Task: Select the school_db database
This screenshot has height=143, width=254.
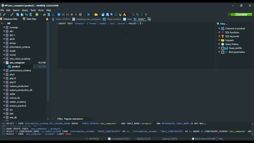Action: pyautogui.click(x=15, y=98)
